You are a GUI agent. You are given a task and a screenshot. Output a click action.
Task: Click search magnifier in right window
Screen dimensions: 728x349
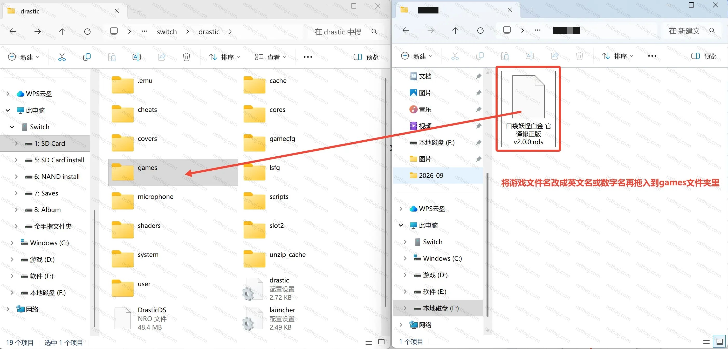(712, 31)
